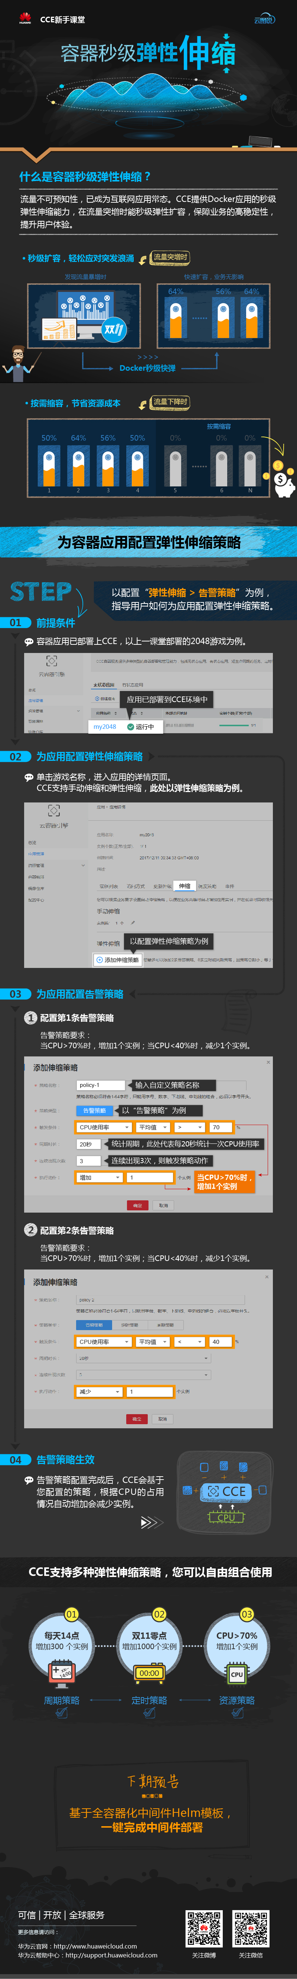297x1979 pixels.
Task: Click the 资源策略 label
Action: click(x=236, y=1700)
